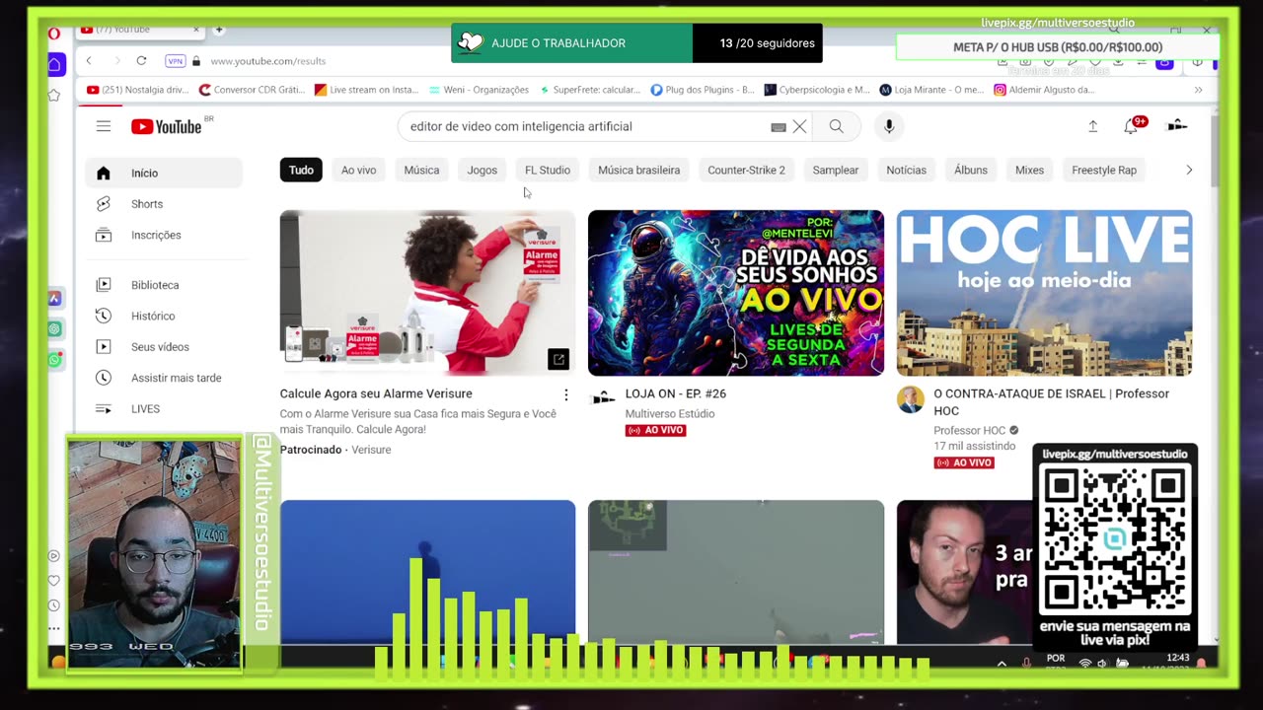The width and height of the screenshot is (1263, 710).
Task: Click browser back arrow
Action: click(x=89, y=61)
